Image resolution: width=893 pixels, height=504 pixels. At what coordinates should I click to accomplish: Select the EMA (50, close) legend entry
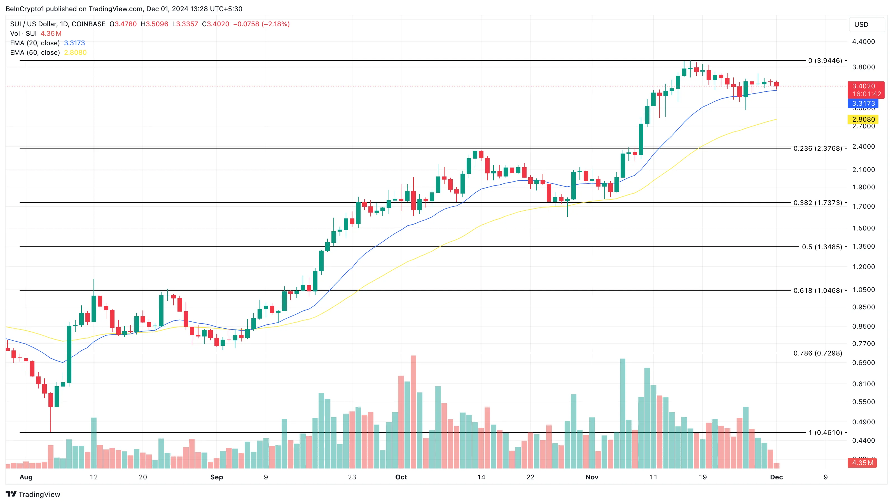click(35, 53)
